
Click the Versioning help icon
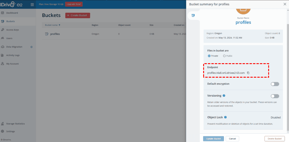tap(224, 96)
